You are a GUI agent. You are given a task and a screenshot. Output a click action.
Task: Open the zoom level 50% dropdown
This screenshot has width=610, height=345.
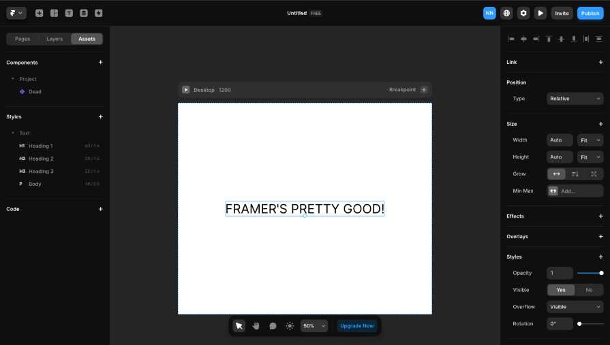pos(314,326)
